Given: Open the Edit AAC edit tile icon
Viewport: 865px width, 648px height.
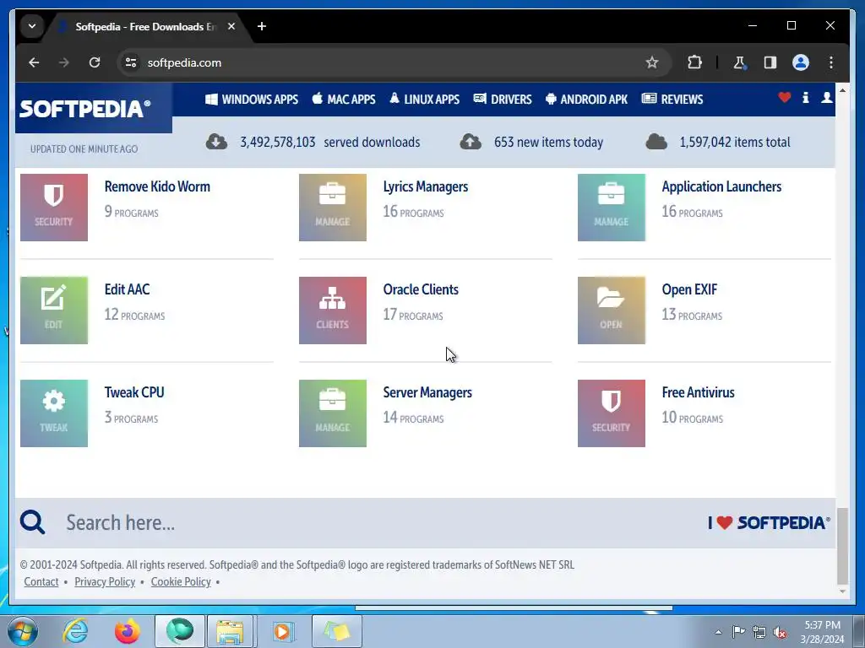Looking at the screenshot, I should coord(54,310).
